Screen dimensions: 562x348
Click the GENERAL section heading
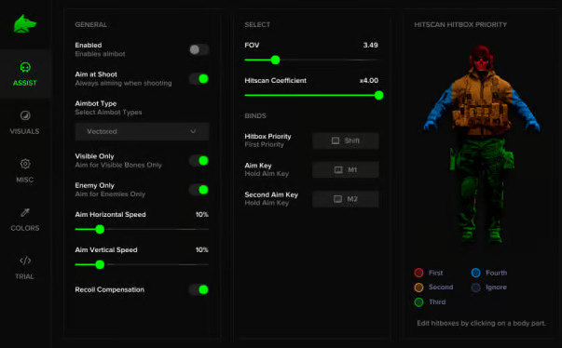[91, 25]
